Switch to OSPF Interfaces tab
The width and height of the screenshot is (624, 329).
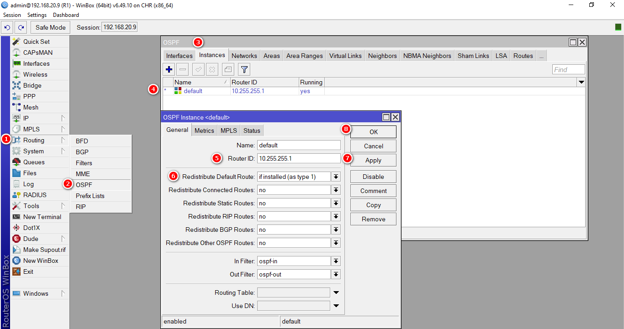point(179,56)
